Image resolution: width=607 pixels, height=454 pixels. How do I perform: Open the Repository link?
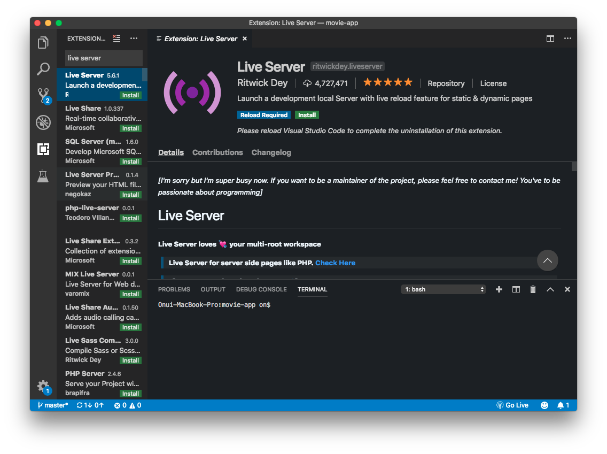pyautogui.click(x=446, y=83)
